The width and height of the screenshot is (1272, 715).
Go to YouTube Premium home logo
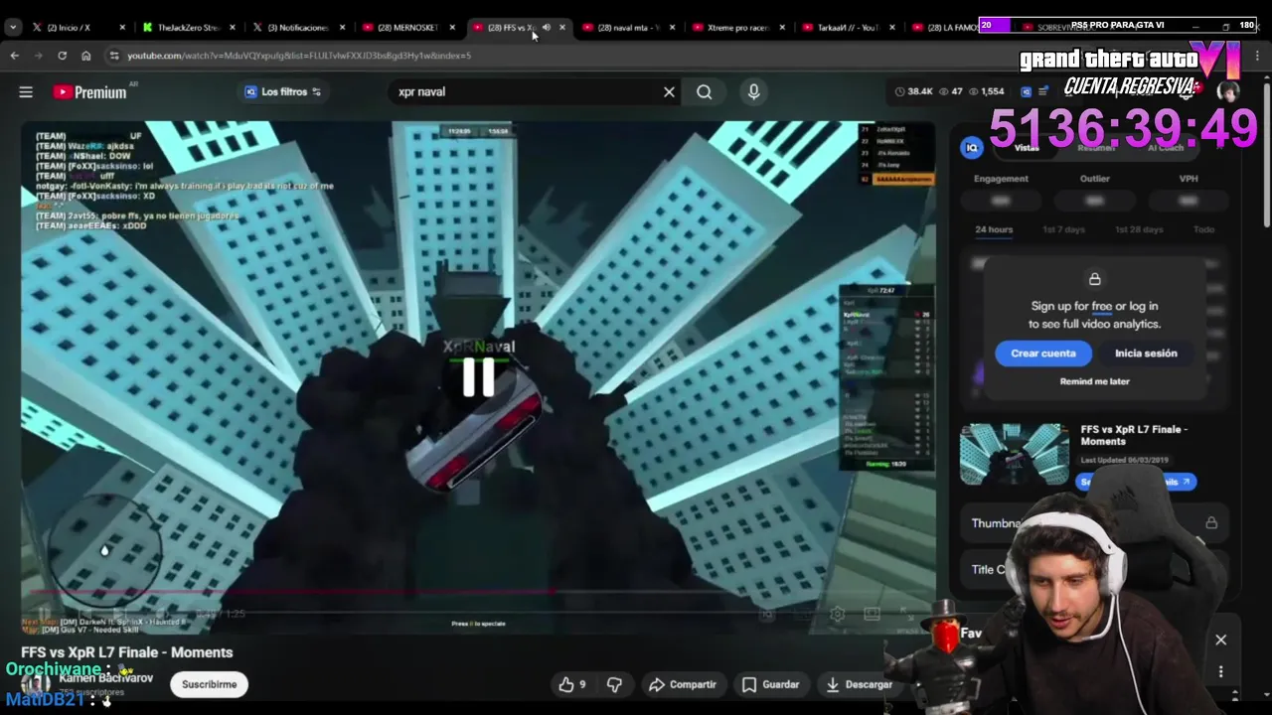(x=89, y=92)
